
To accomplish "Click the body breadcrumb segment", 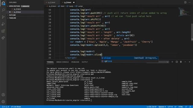I will (71, 6).
